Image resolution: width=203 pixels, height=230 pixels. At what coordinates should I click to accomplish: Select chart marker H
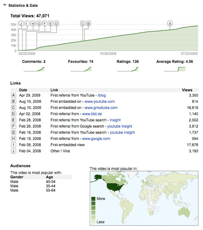pyautogui.click(x=33, y=24)
